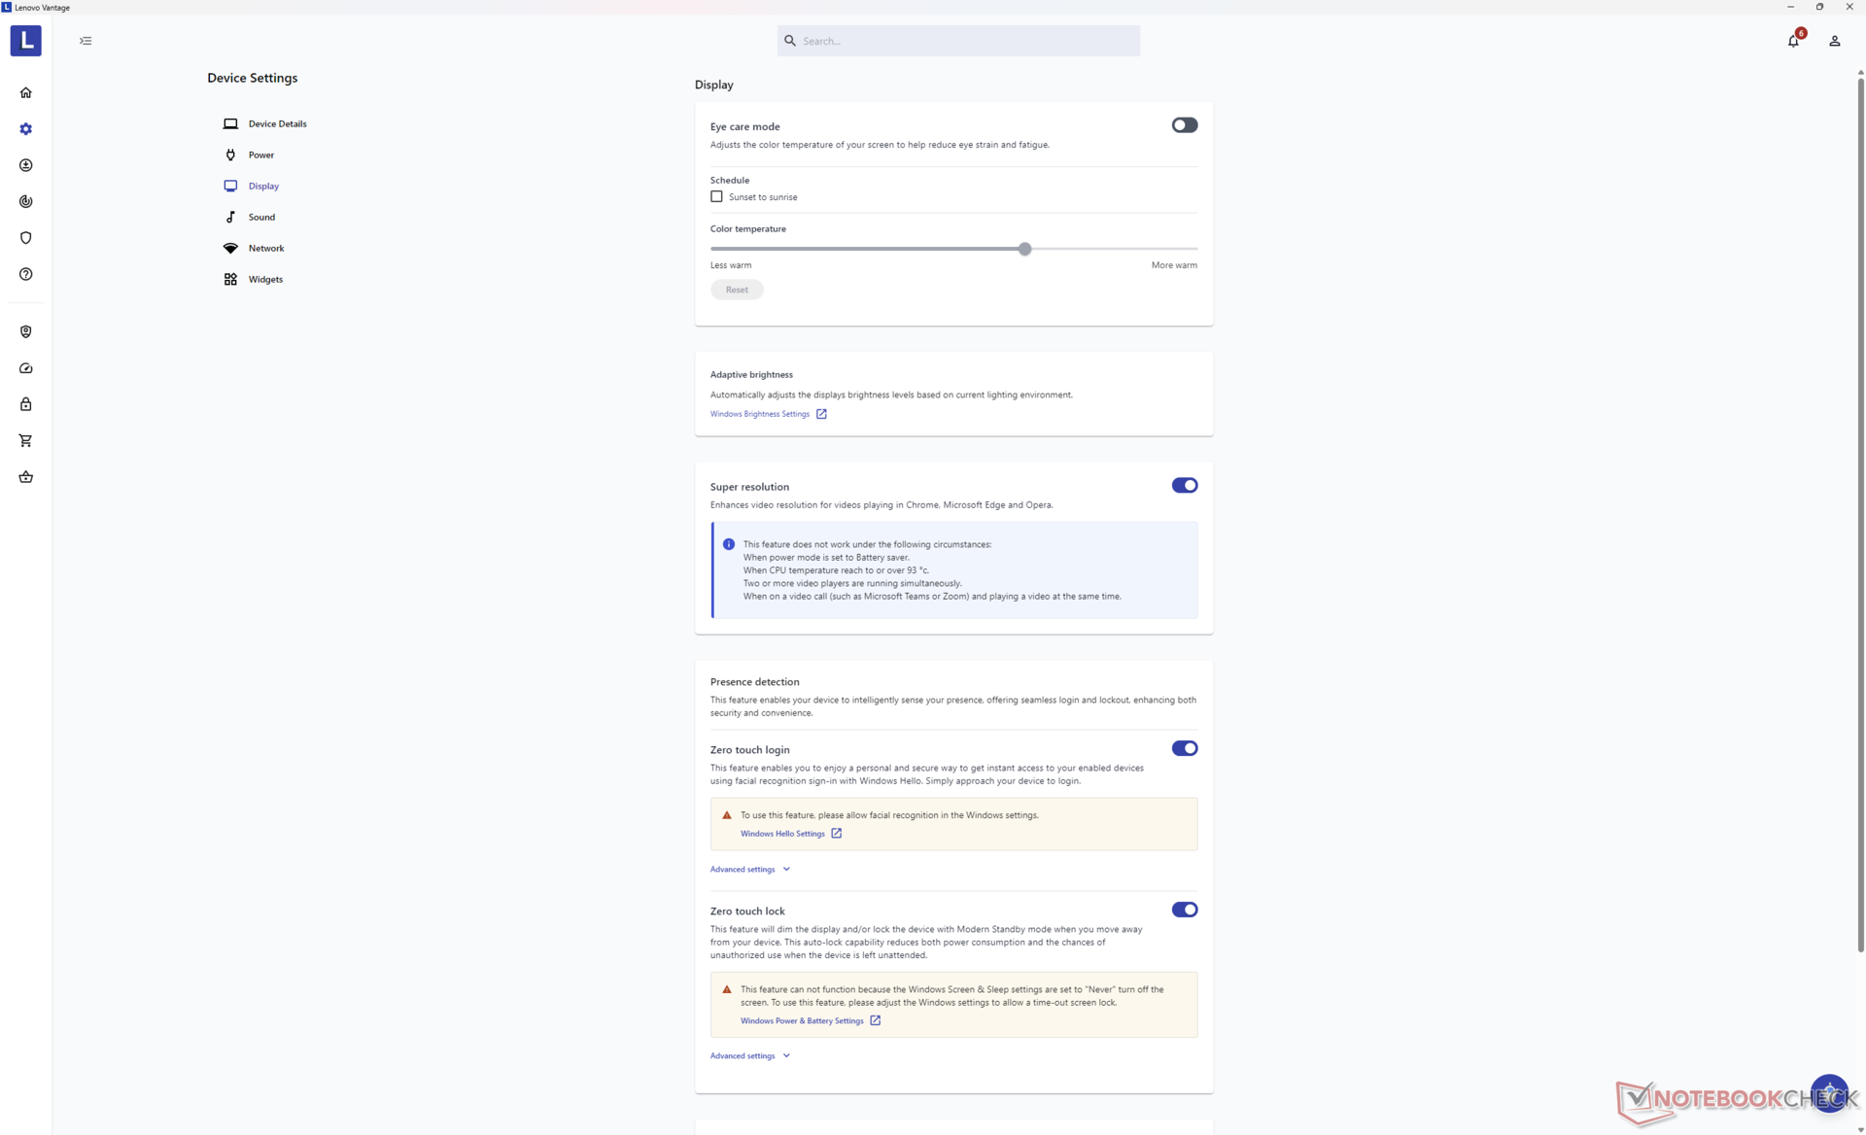Open the shopping cart sidebar icon
The width and height of the screenshot is (1866, 1135).
click(26, 440)
